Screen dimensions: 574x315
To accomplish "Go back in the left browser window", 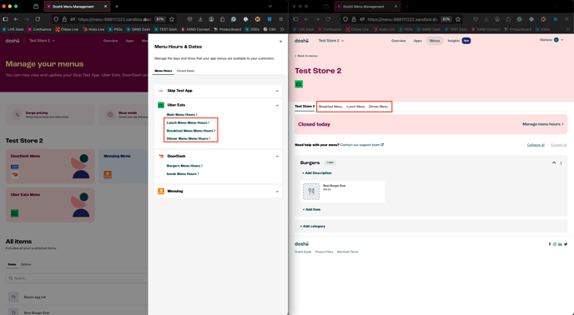I will click(x=16, y=19).
